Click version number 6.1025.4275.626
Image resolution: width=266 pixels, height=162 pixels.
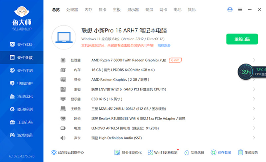tap(22, 156)
